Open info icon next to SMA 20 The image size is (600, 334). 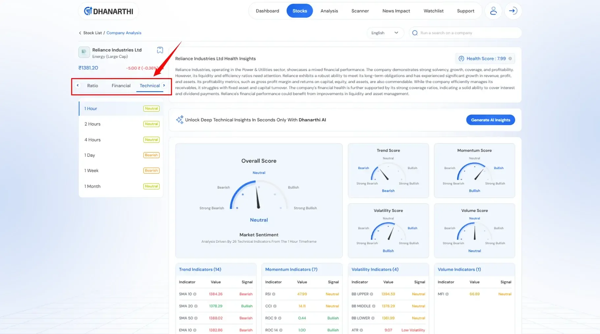196,306
